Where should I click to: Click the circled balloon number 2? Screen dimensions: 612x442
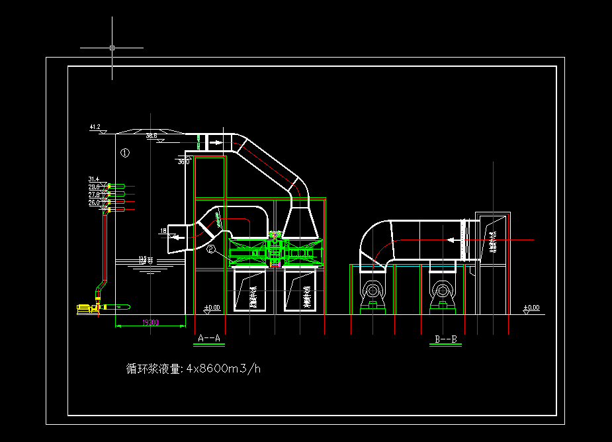210,248
